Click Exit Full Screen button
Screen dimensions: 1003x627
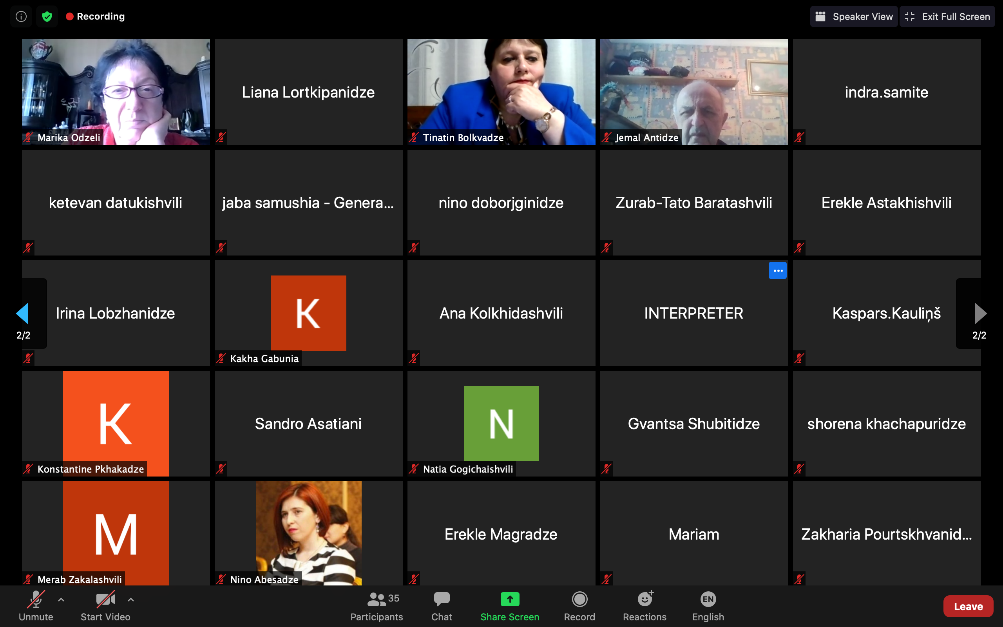947,16
